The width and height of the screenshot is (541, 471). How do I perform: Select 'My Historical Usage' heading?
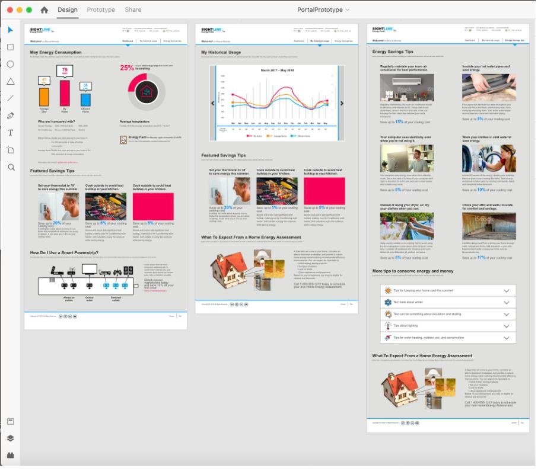223,53
